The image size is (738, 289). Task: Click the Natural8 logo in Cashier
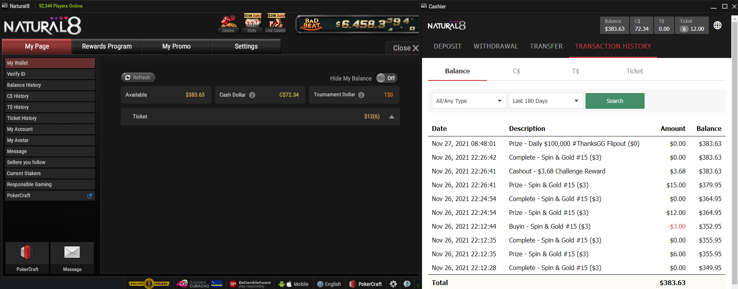[x=446, y=26]
